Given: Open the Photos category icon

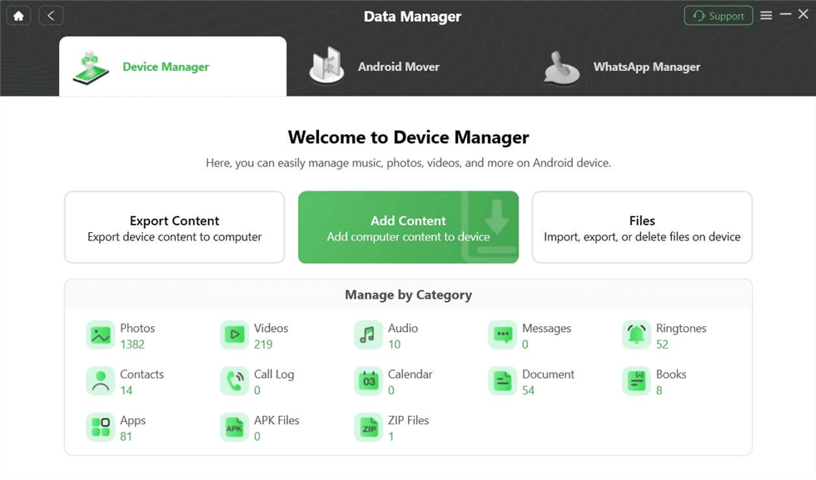Looking at the screenshot, I should pos(101,335).
